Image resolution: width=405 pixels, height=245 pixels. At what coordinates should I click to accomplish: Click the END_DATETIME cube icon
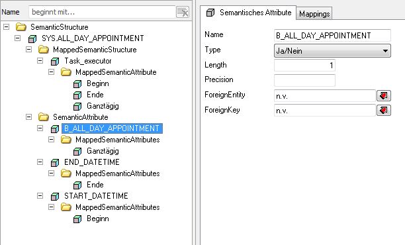tap(55, 162)
